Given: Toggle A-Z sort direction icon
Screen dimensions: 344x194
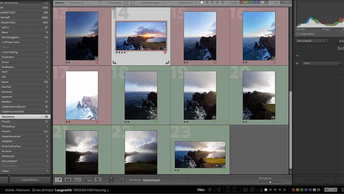Looking at the screenshot, I should [x=123, y=180].
